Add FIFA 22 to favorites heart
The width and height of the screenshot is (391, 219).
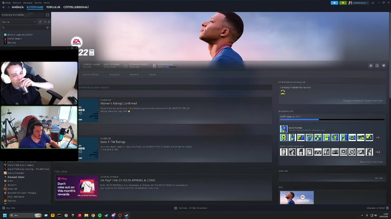click(x=384, y=66)
